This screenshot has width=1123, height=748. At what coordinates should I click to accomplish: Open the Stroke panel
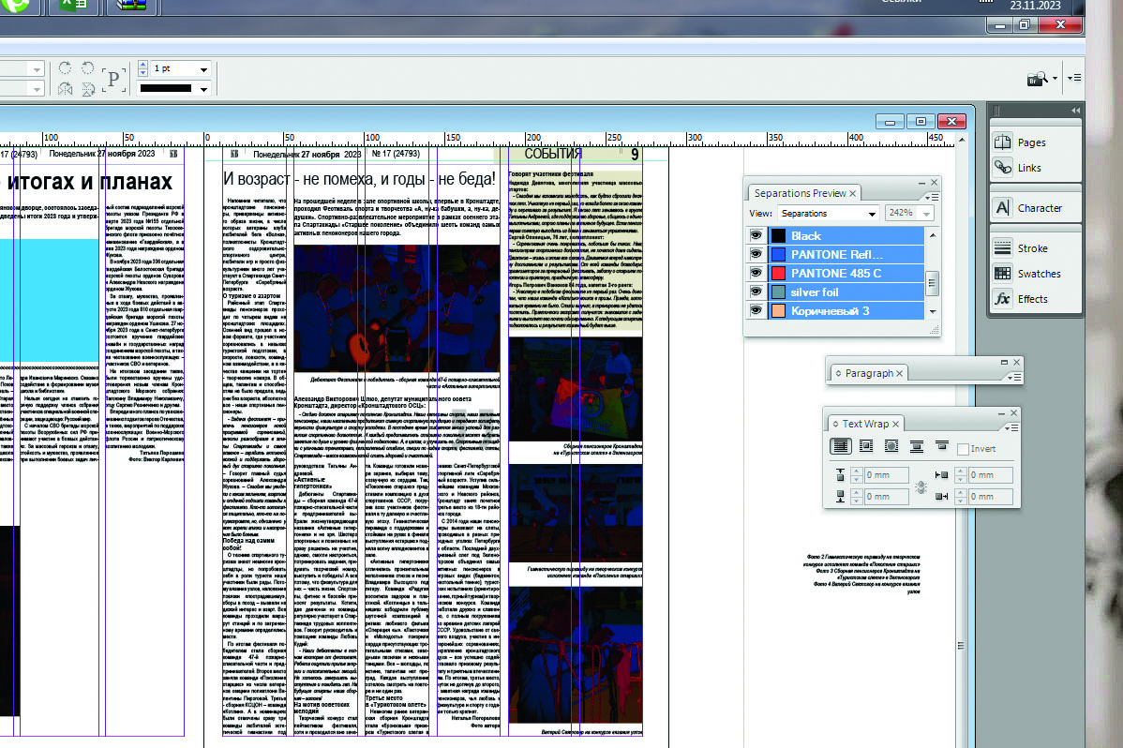pyautogui.click(x=1021, y=248)
